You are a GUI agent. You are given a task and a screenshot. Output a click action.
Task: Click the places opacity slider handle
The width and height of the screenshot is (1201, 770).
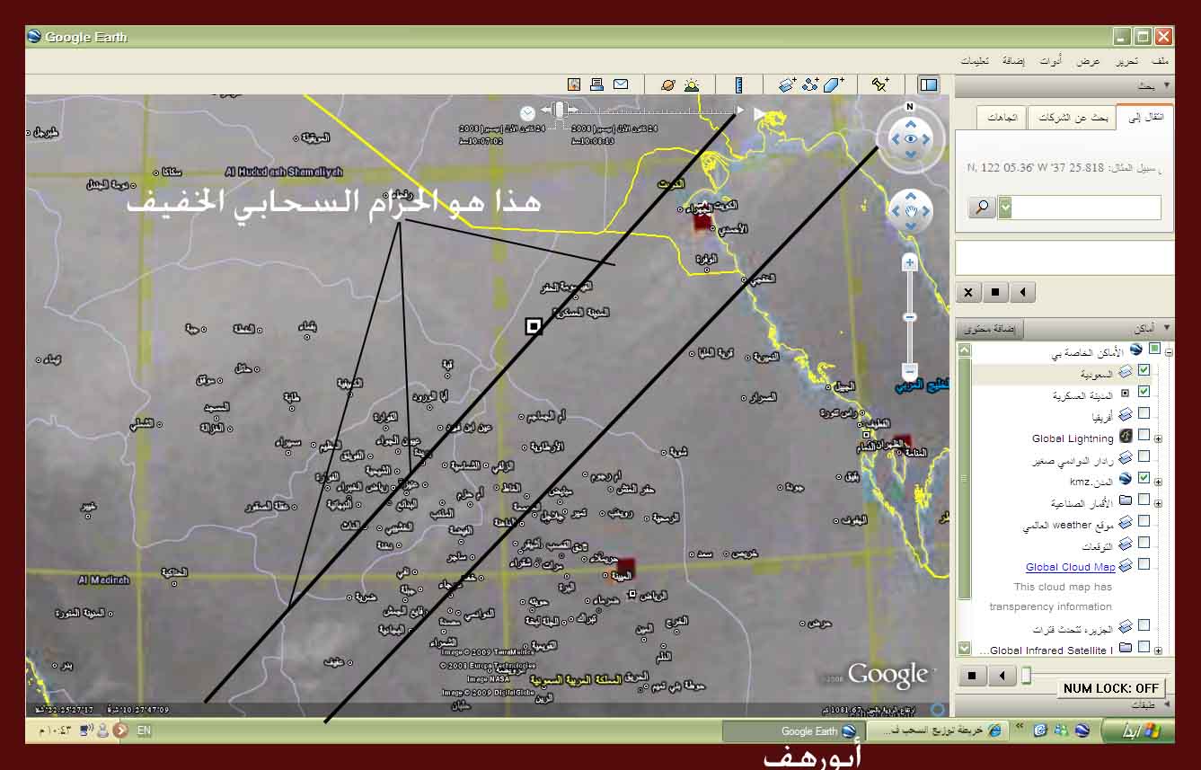click(1026, 676)
